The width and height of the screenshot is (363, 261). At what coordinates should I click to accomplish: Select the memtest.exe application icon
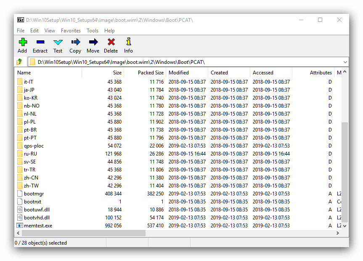[x=20, y=225]
